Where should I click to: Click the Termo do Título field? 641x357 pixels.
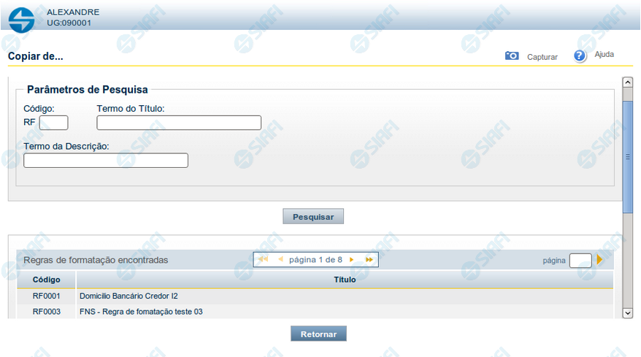179,123
